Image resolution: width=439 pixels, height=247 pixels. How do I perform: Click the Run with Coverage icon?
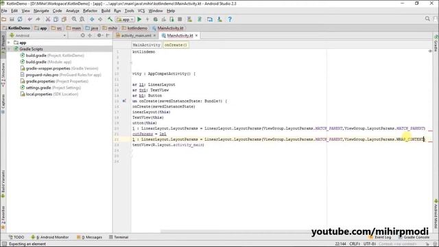click(163, 19)
